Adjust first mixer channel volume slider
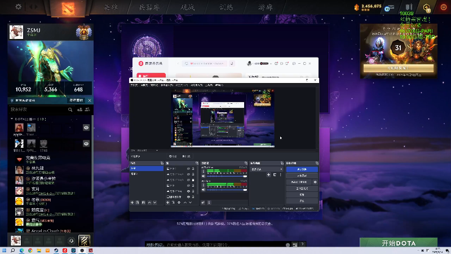The image size is (451, 254). 227,176
